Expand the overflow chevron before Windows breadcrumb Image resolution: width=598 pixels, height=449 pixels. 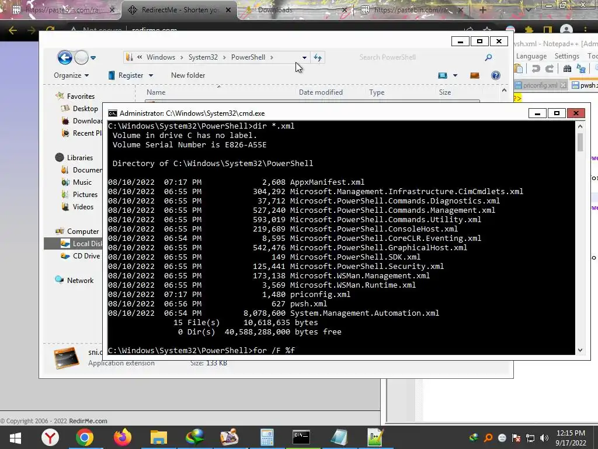point(140,57)
